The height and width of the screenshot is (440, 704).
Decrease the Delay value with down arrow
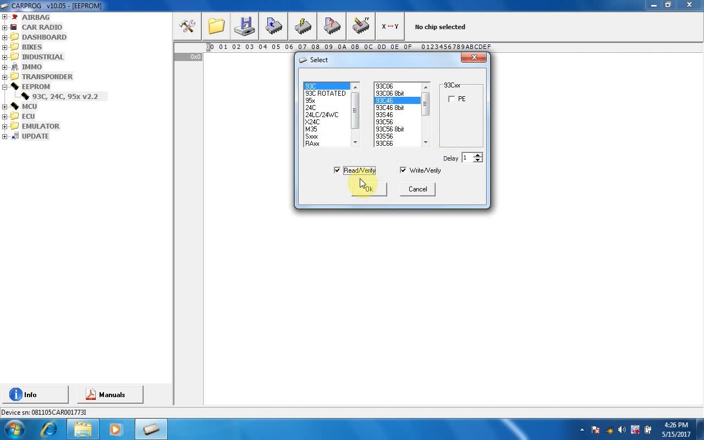[x=478, y=160]
